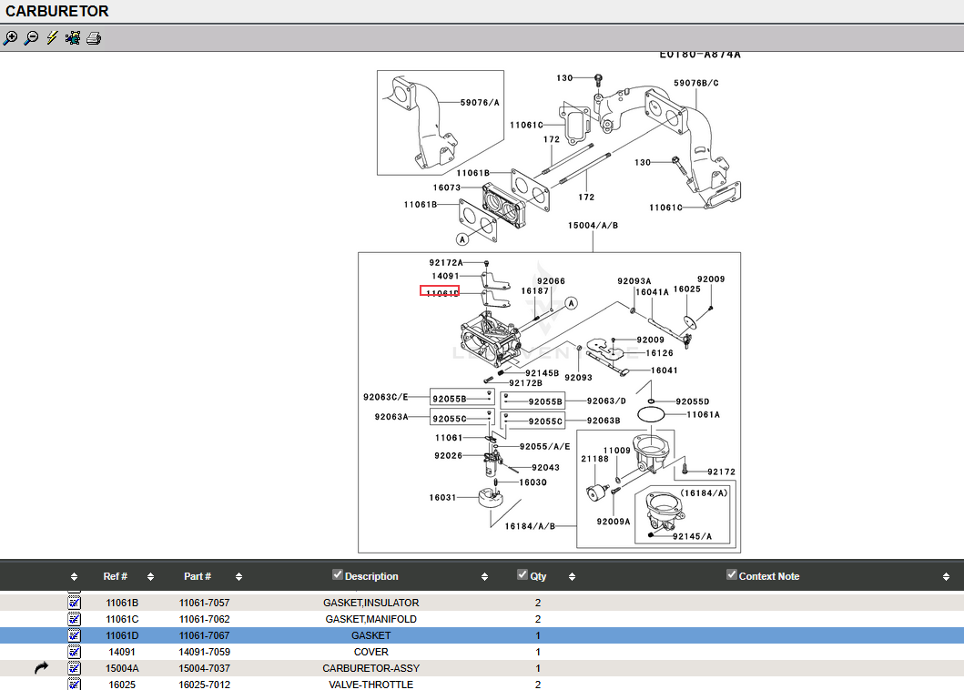Click the lightning bolt toolbar icon
The image size is (964, 690).
coord(52,38)
